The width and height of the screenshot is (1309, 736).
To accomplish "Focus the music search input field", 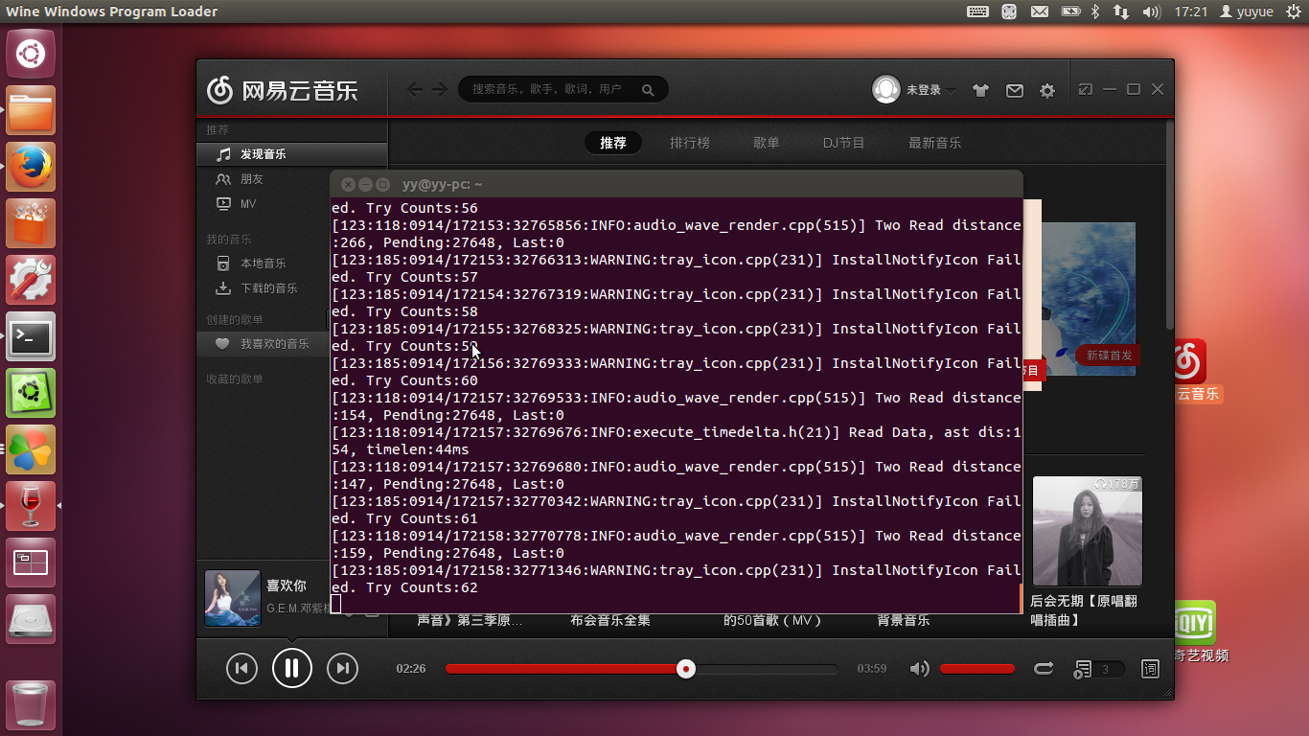I will pyautogui.click(x=563, y=89).
